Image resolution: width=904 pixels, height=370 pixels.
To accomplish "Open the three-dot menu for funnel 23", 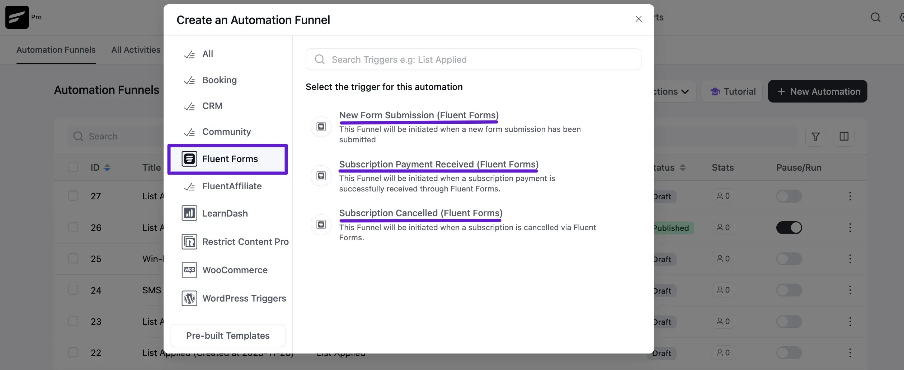I will (x=850, y=322).
